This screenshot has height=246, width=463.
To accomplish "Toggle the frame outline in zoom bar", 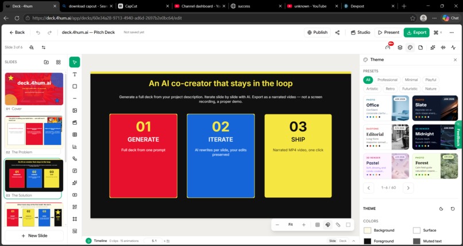I will 348,225.
